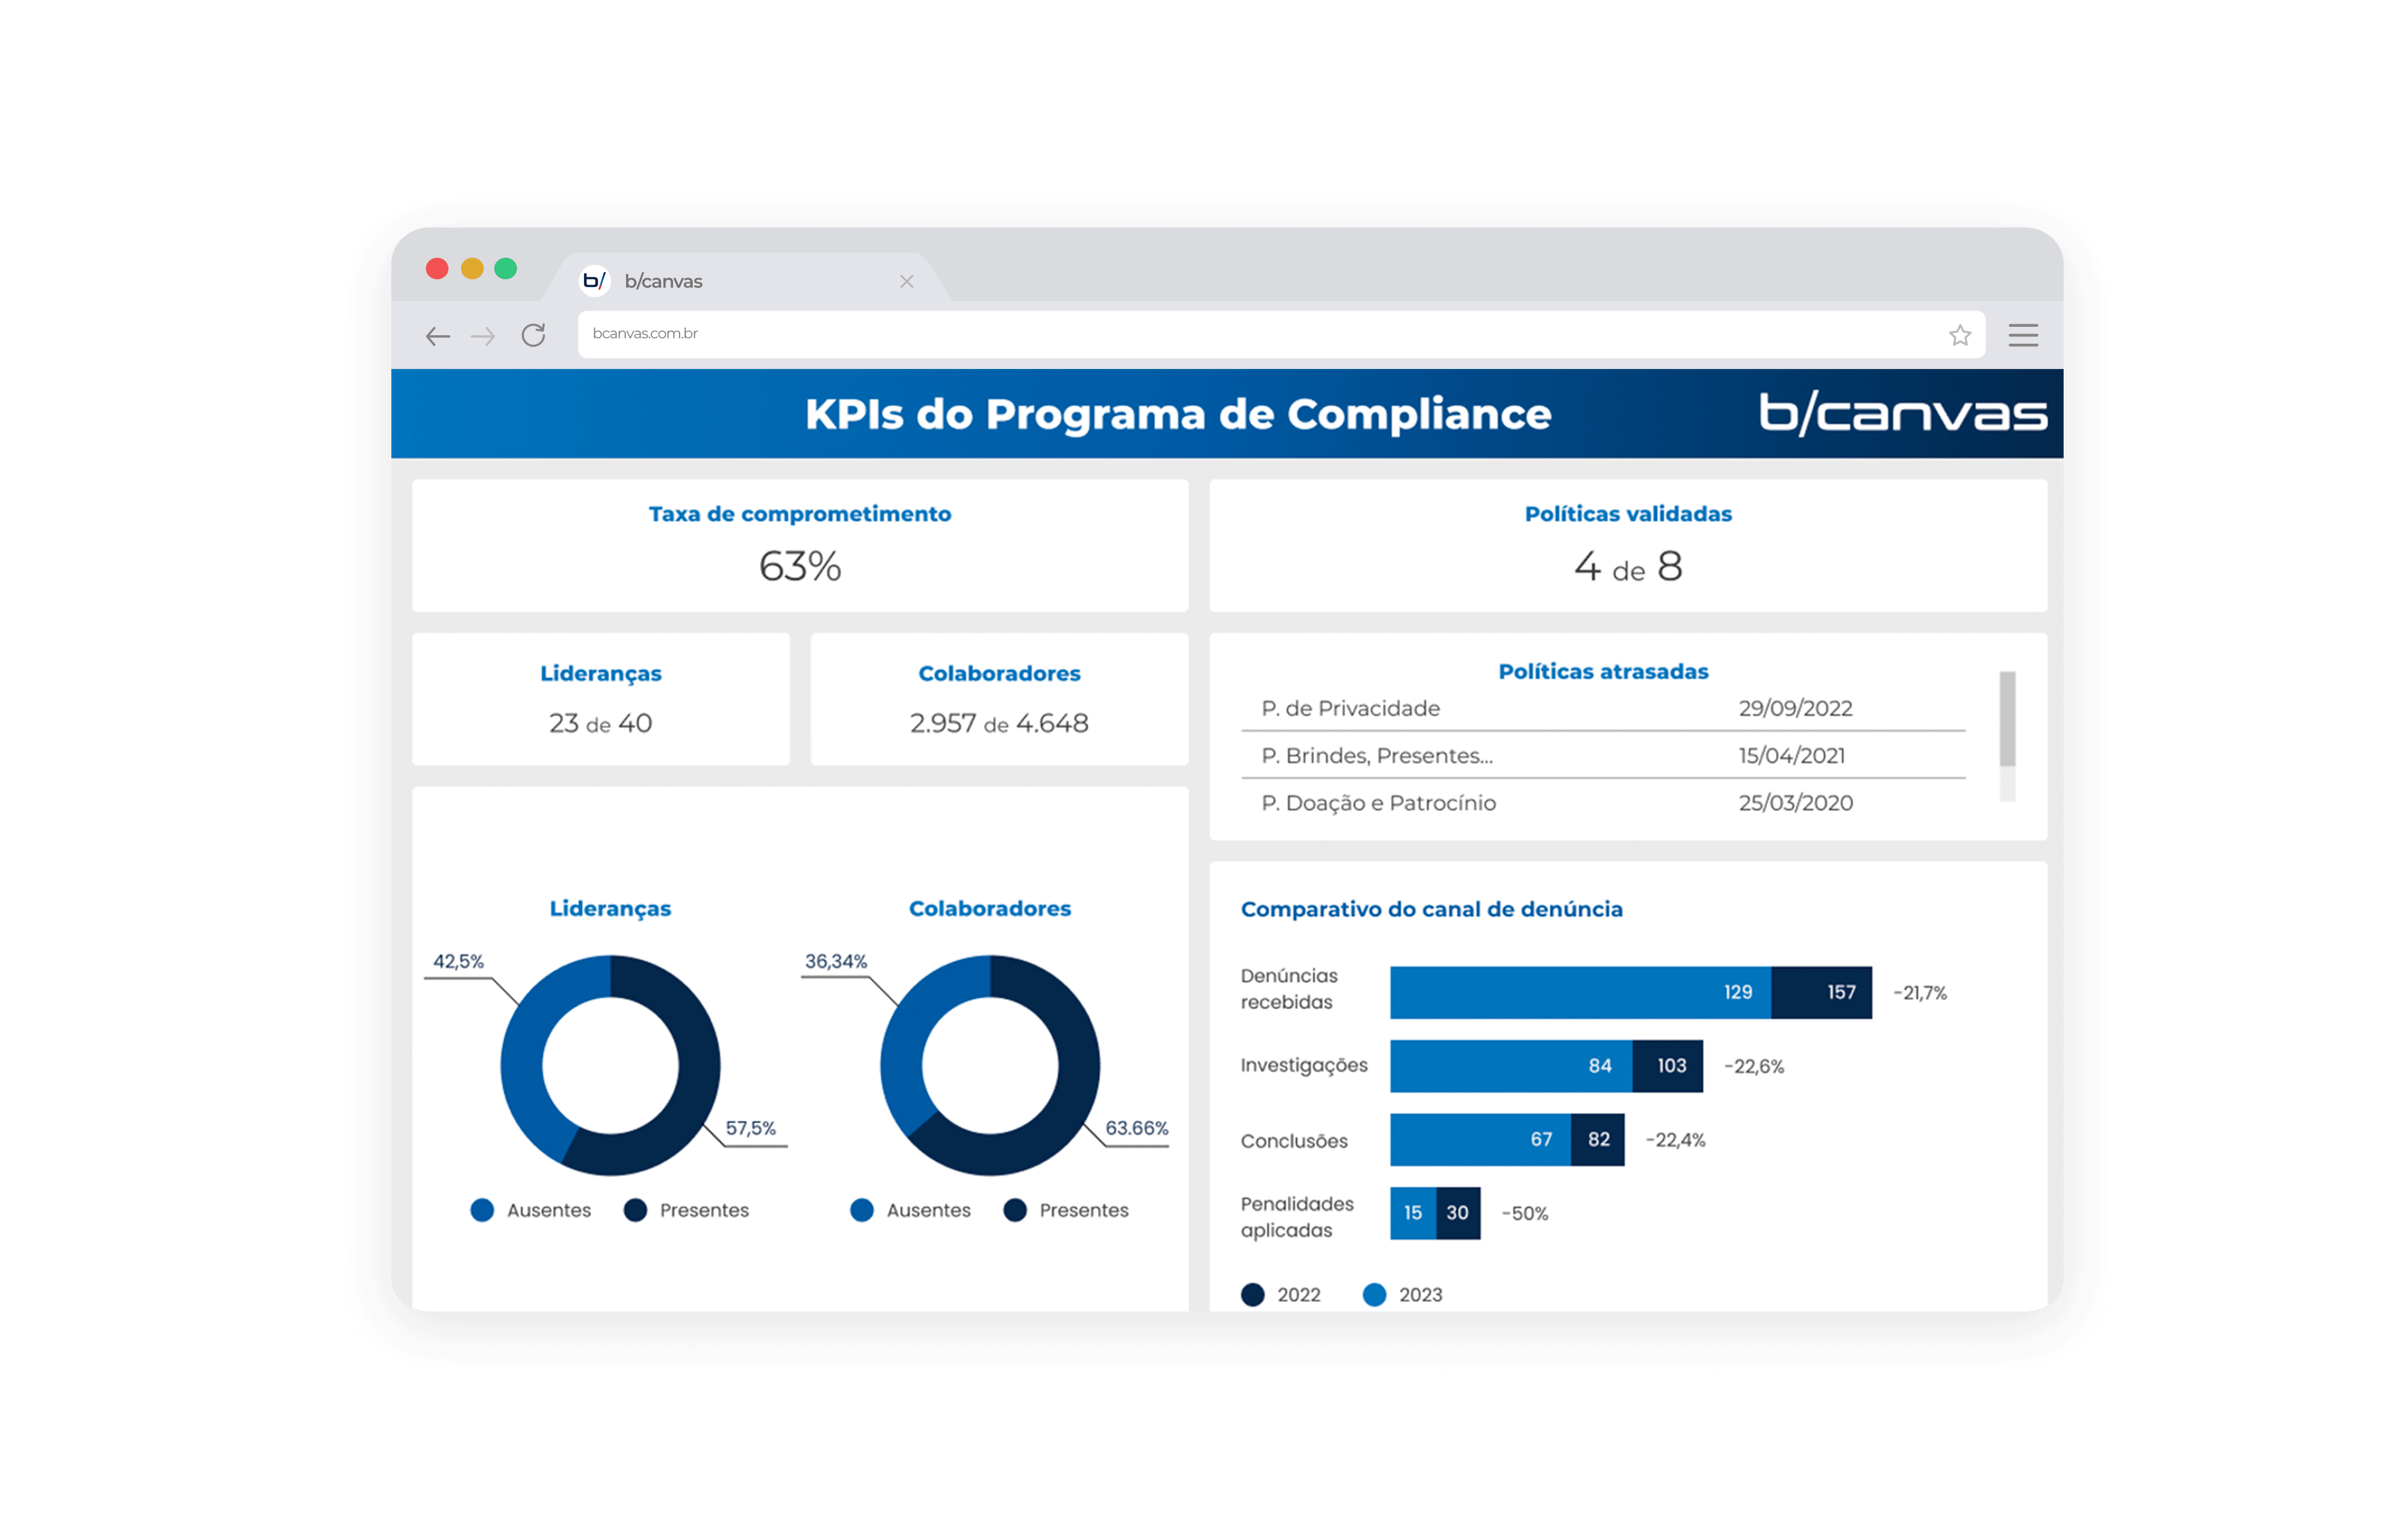
Task: Open the browser hamburger menu
Action: 2023,335
